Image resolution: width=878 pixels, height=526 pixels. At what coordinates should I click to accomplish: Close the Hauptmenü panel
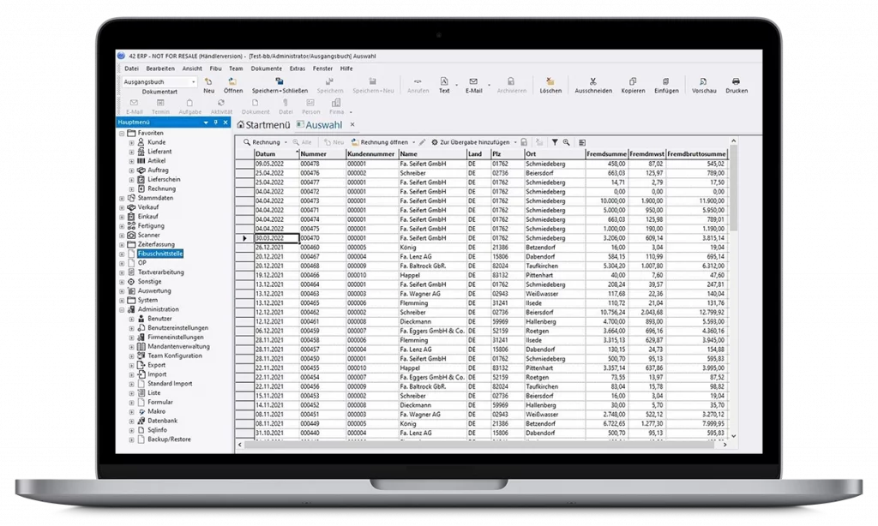click(x=226, y=122)
